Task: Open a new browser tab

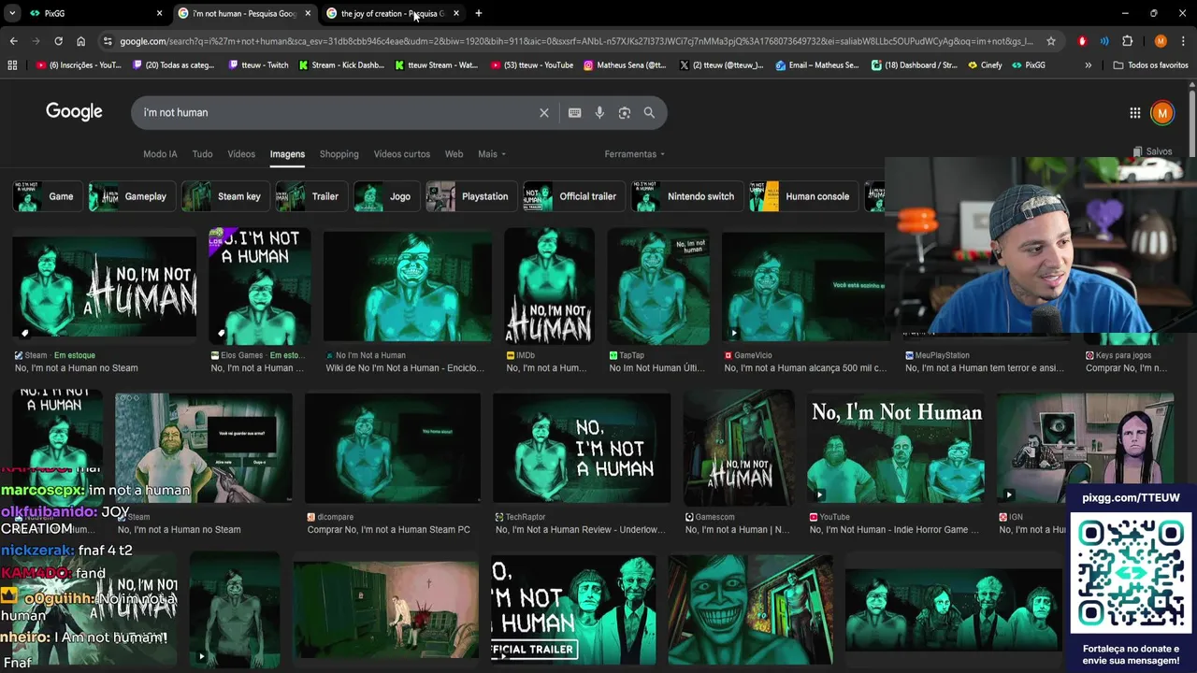Action: [x=479, y=13]
